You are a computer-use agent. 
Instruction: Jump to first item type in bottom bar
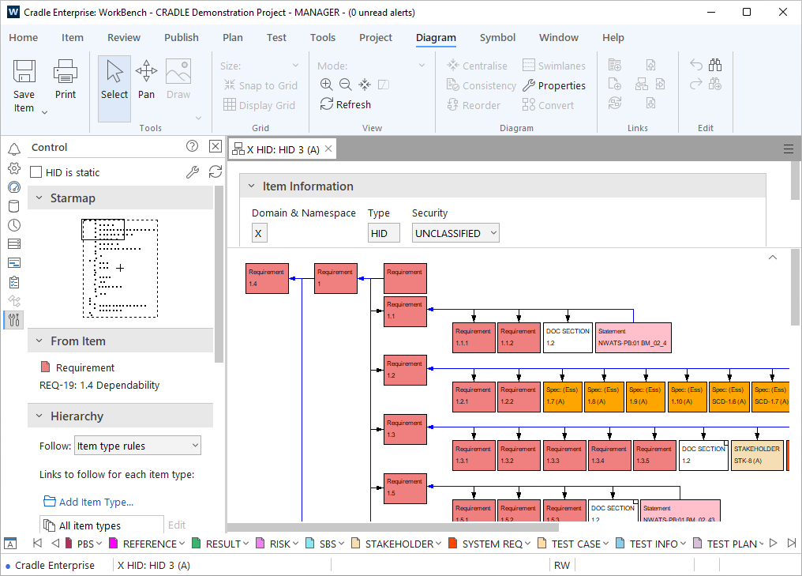(37, 544)
